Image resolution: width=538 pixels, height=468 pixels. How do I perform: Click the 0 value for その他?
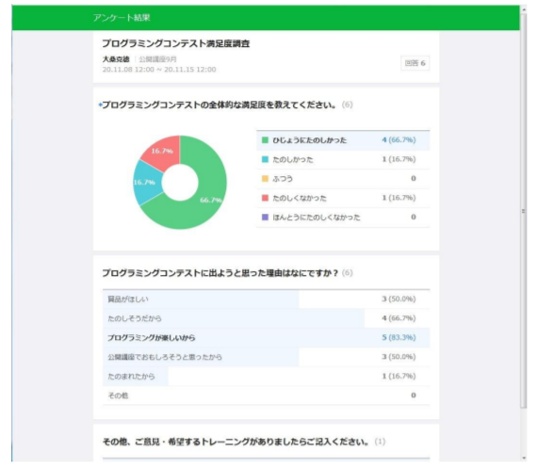413,395
